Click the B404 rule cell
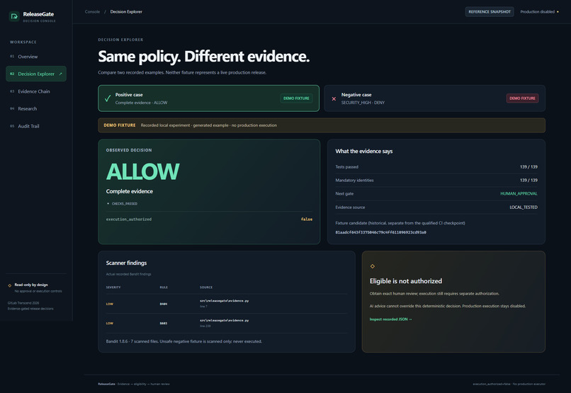The width and height of the screenshot is (571, 393). (164, 304)
